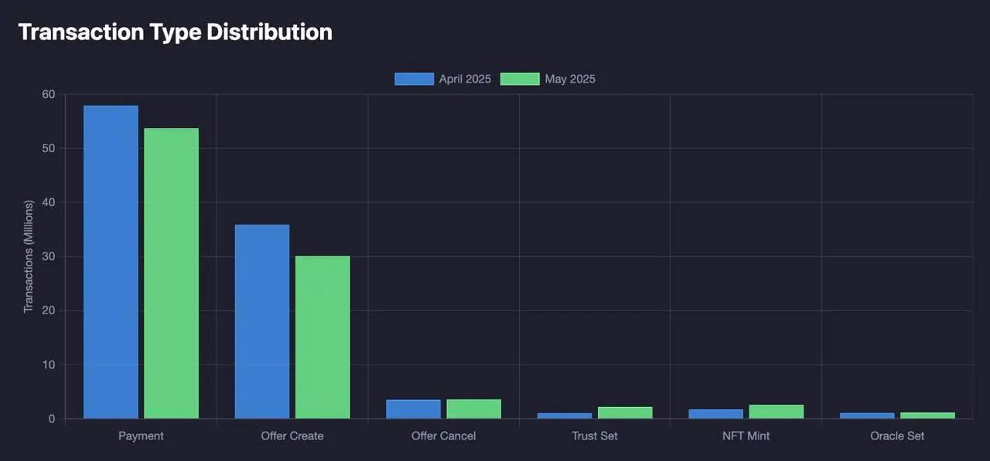Select the green May Offer Create bar

coord(323,337)
